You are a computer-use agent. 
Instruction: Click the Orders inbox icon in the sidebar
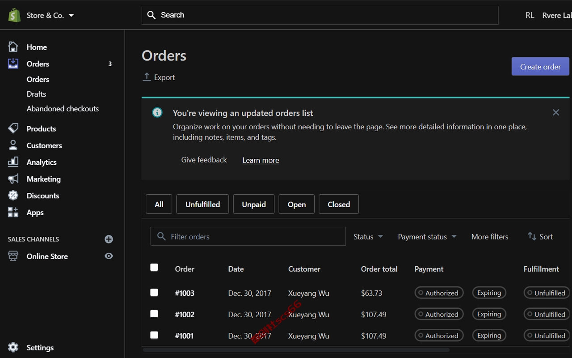(x=13, y=64)
